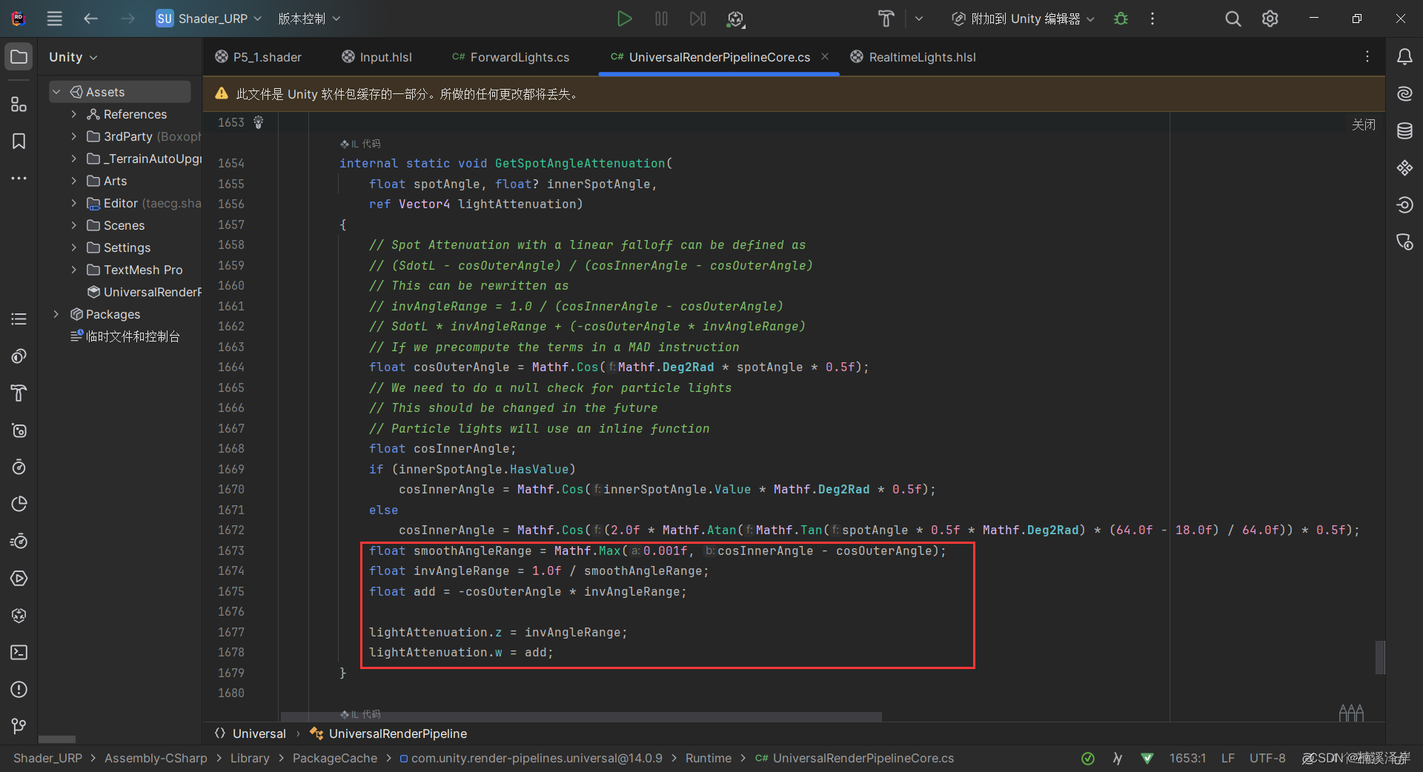Open the Database tool window
1423x772 pixels.
(1404, 131)
